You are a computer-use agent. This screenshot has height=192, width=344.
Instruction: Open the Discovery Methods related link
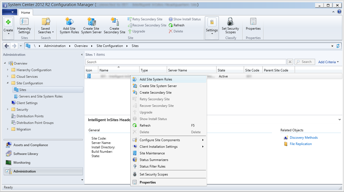coord(304,138)
